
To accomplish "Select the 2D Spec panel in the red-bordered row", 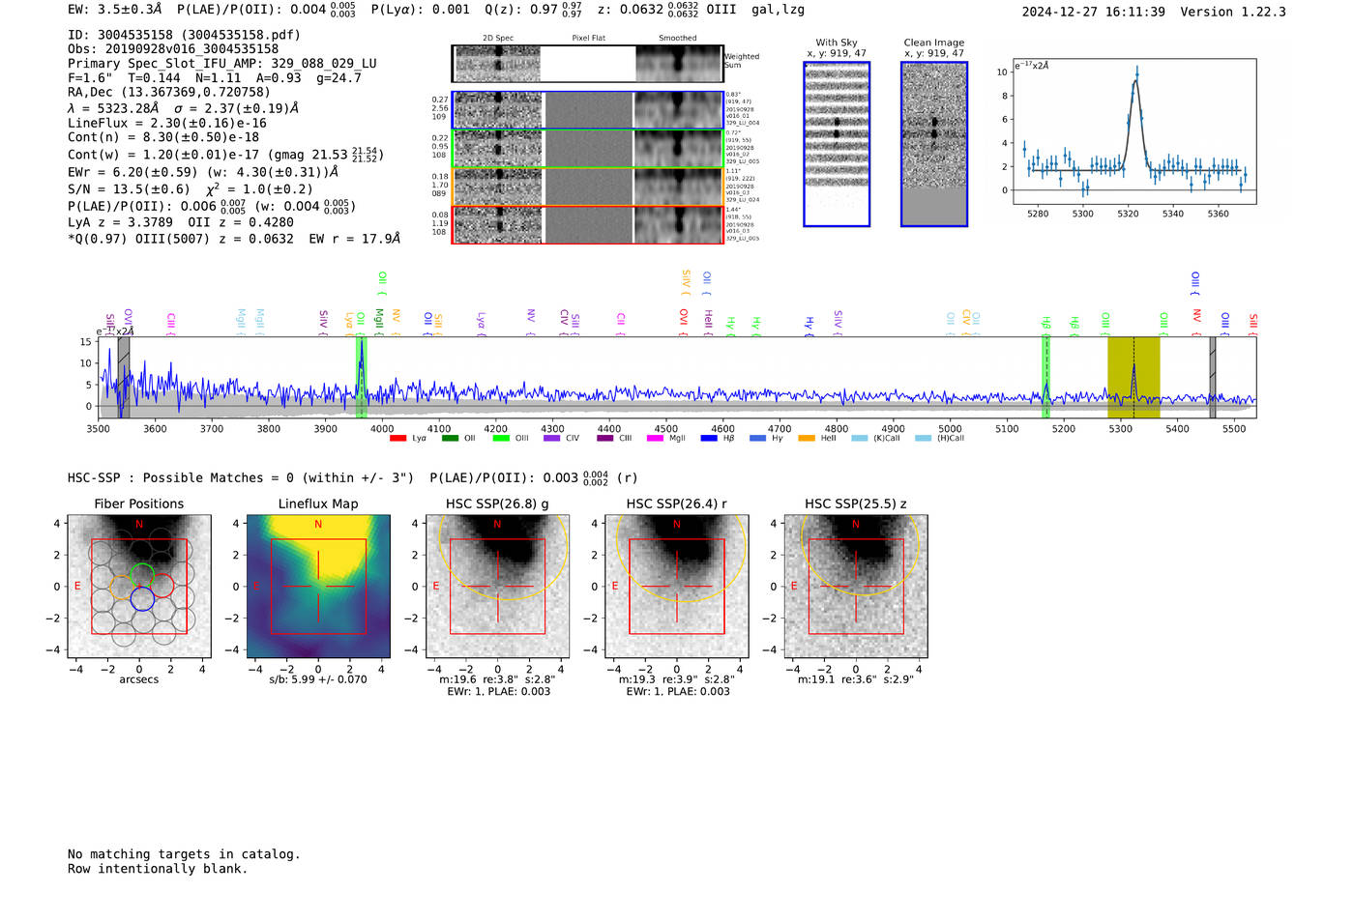I will coord(498,224).
